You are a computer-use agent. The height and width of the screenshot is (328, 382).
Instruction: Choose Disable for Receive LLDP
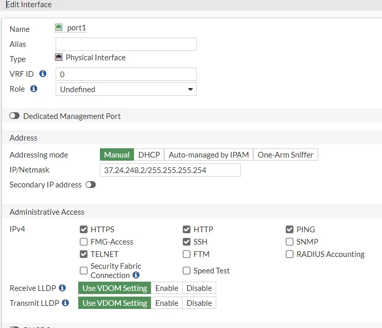pyautogui.click(x=199, y=288)
